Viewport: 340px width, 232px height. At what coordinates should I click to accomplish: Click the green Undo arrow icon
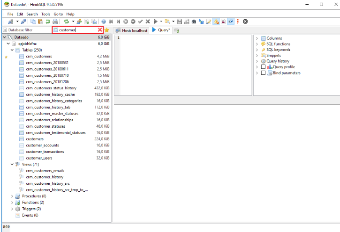(48, 22)
